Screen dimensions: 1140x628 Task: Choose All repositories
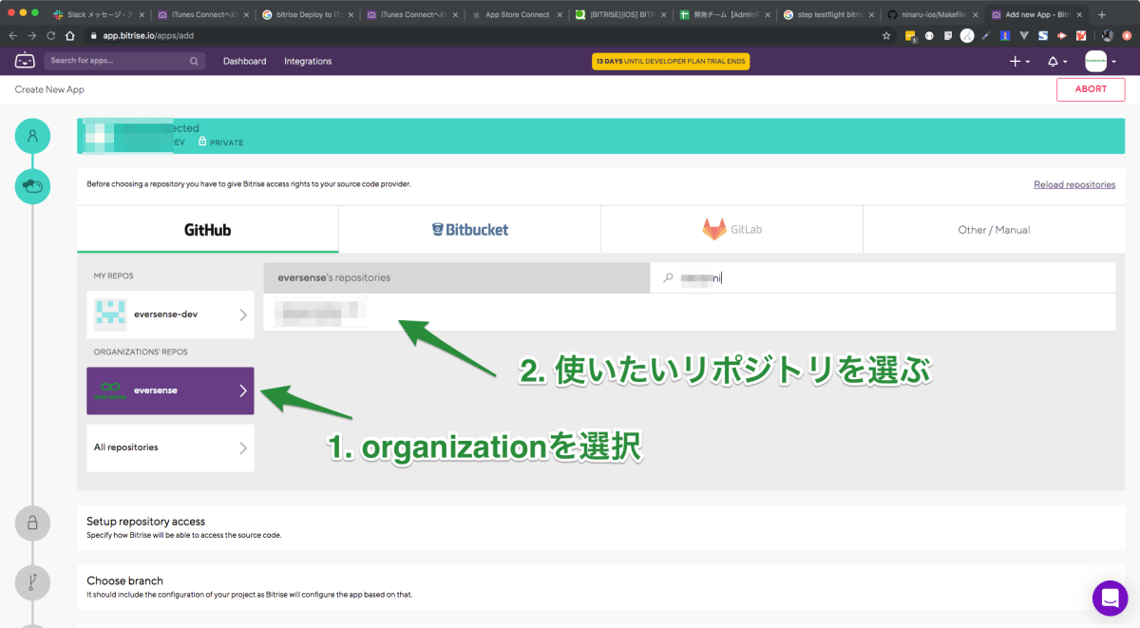[x=170, y=447]
